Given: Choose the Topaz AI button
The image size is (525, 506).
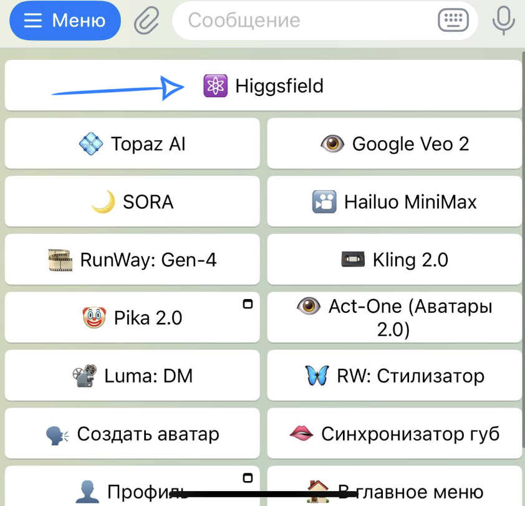Looking at the screenshot, I should tap(132, 144).
